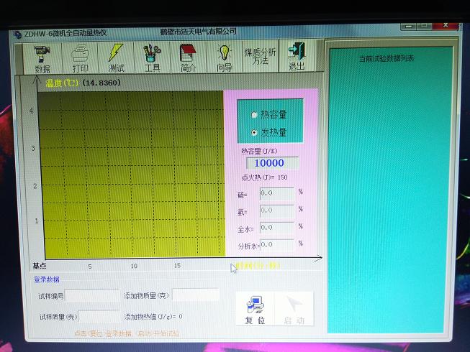Open the 工具 (Tools) icon

tap(152, 57)
